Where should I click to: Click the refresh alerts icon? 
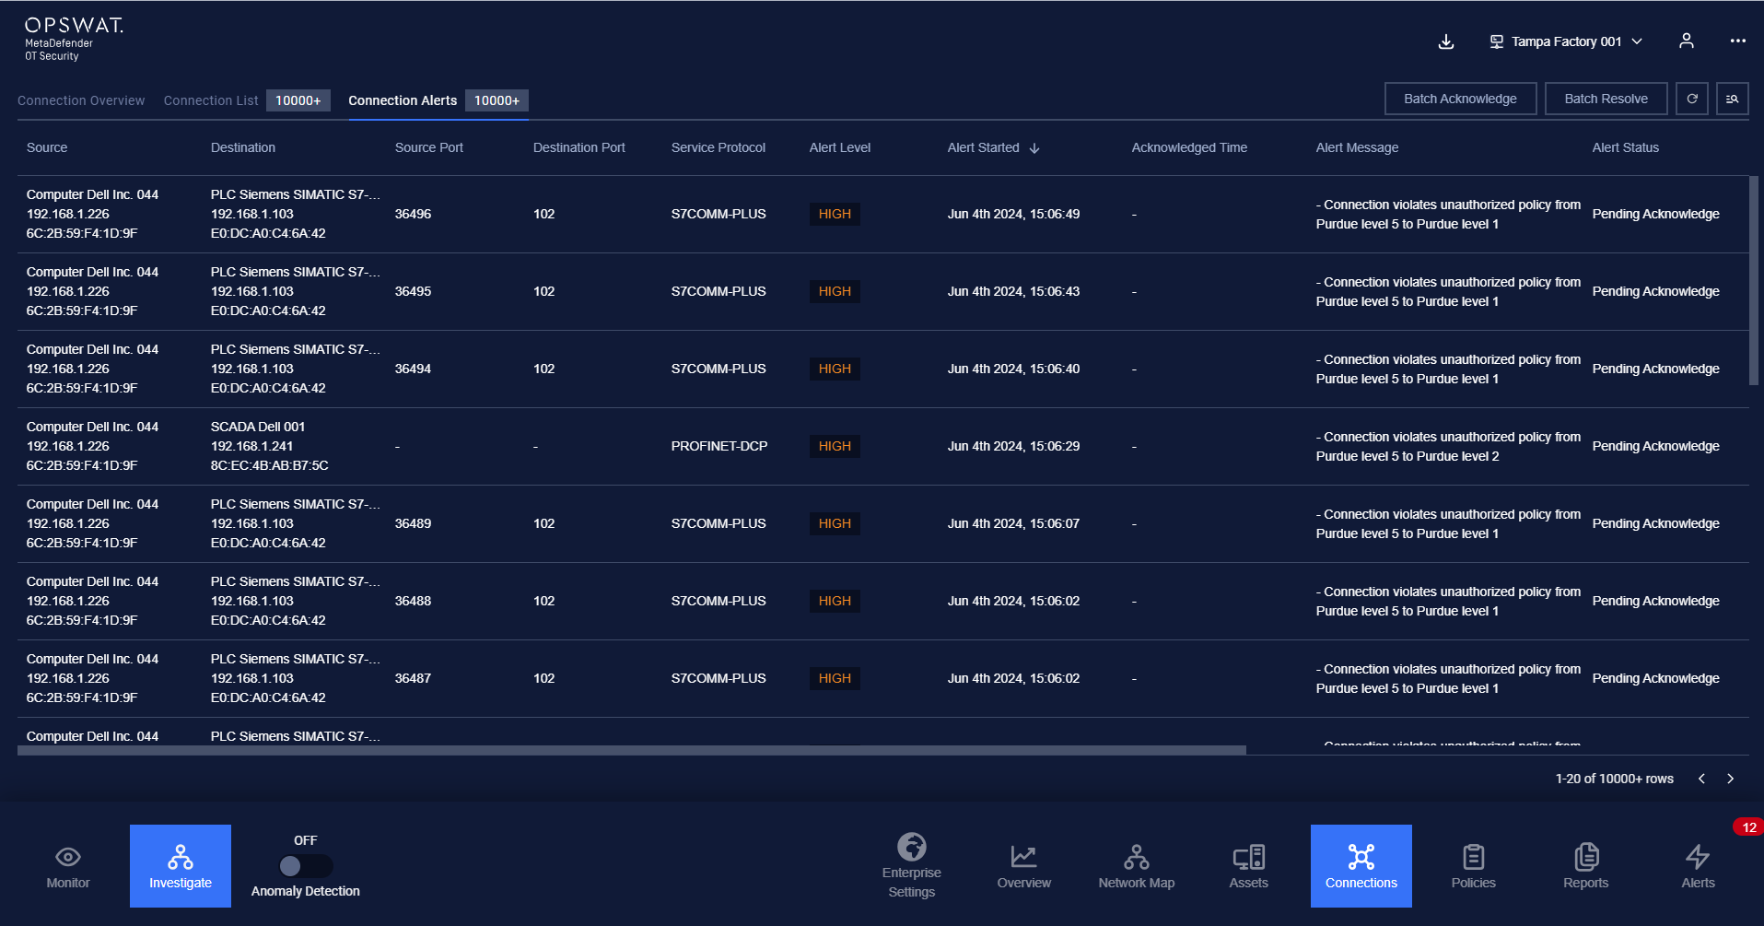(1692, 99)
